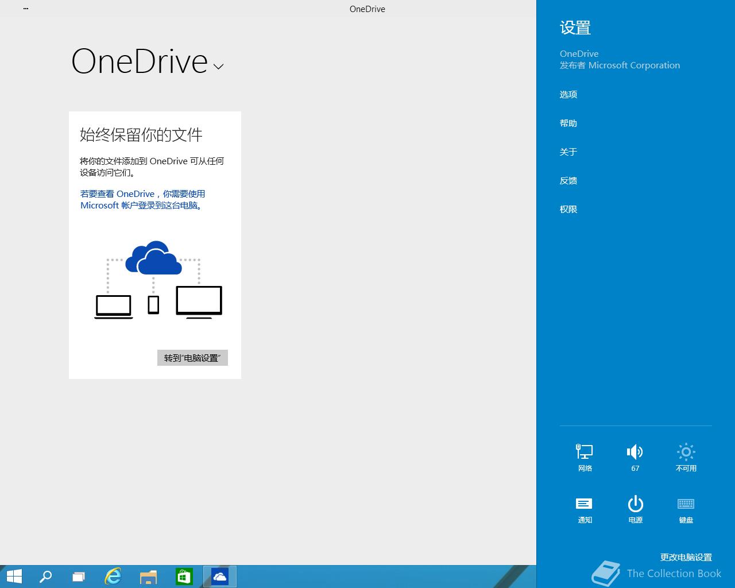Click the 转到“电脑设置” button
The height and width of the screenshot is (588, 735).
click(x=192, y=358)
